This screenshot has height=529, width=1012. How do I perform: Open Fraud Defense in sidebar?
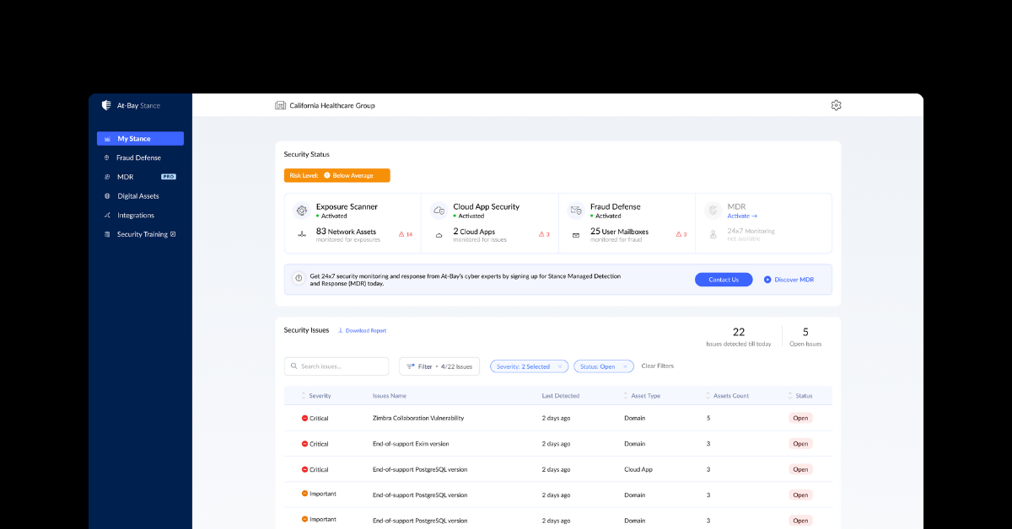[x=138, y=158]
